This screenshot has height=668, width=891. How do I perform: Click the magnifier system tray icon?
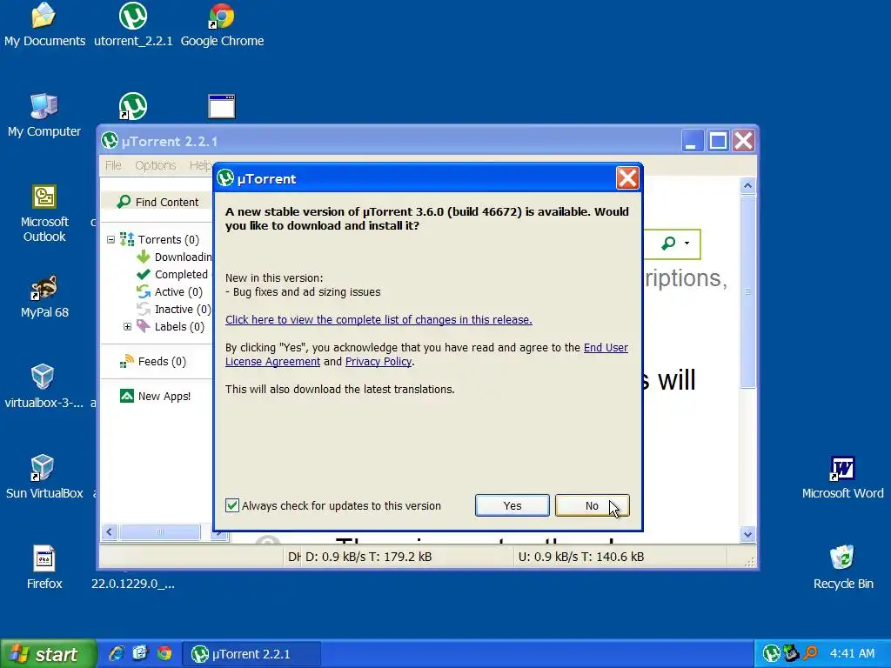[x=810, y=653]
